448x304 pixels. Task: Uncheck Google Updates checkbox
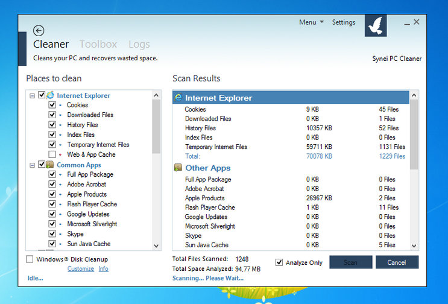[52, 214]
